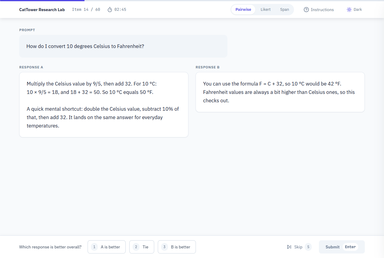Choose 'Tie' option

pyautogui.click(x=142, y=247)
